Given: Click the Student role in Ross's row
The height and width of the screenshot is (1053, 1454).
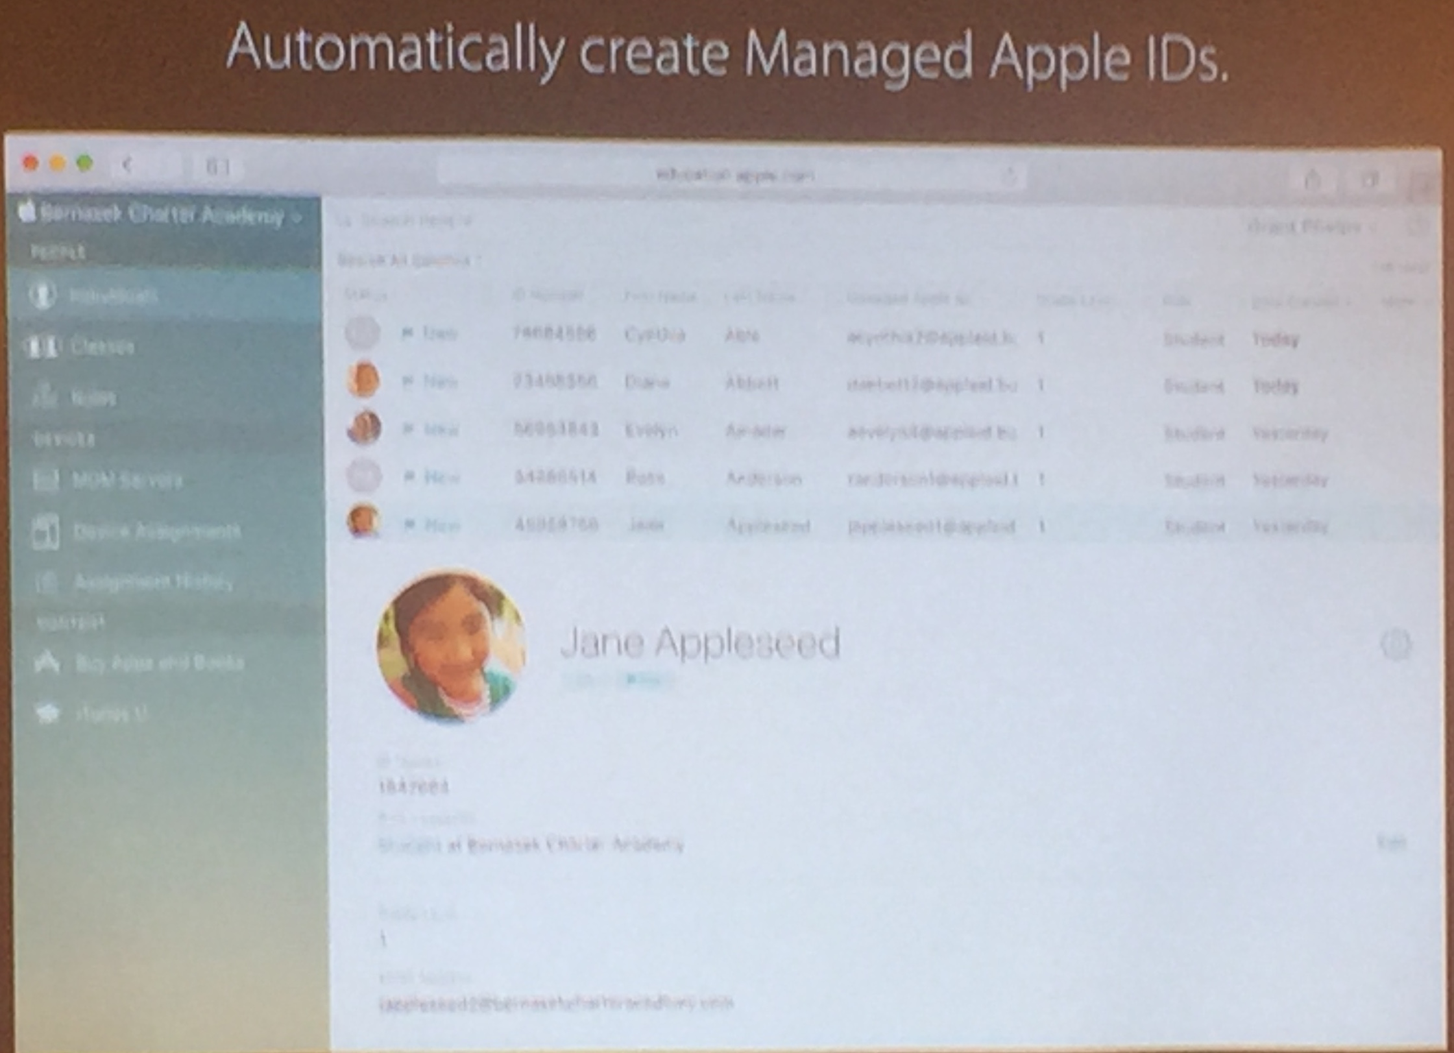Looking at the screenshot, I should tap(1194, 481).
